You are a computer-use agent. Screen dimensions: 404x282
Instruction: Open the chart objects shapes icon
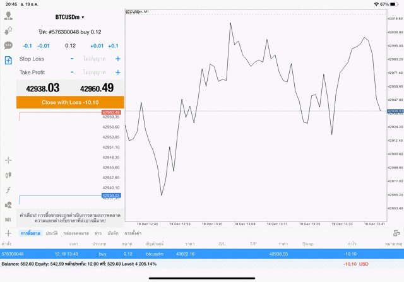pos(9,204)
